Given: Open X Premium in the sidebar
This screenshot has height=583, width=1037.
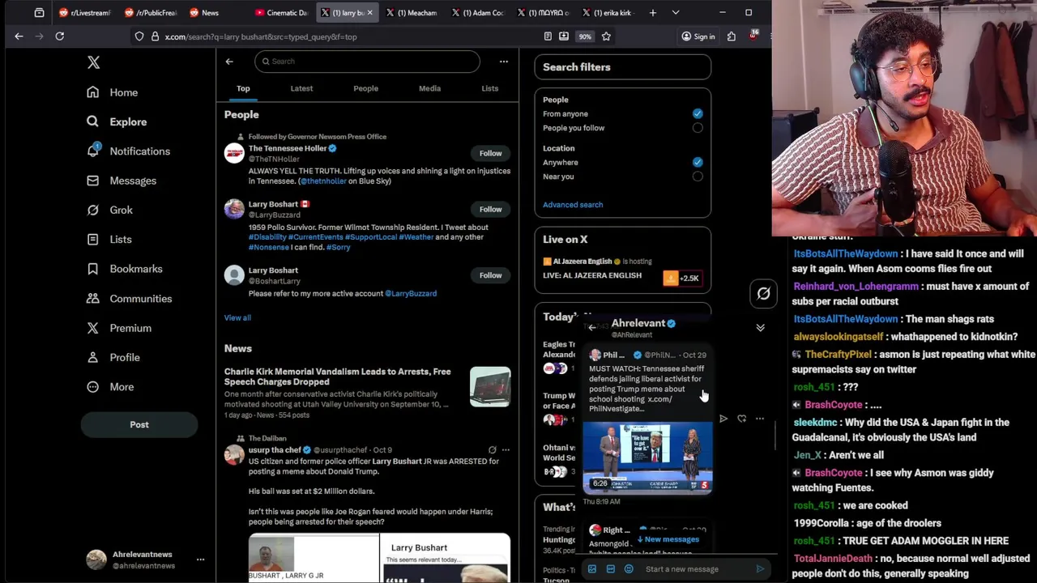Looking at the screenshot, I should 119,328.
